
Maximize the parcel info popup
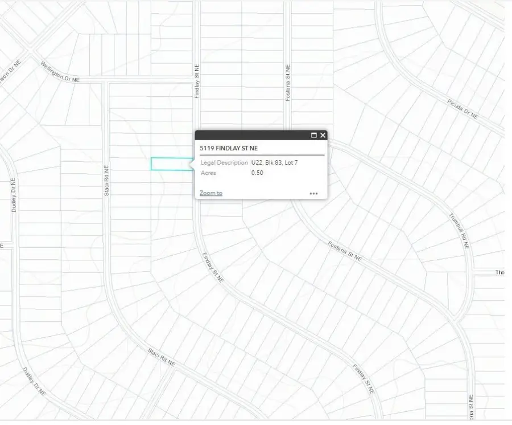pos(313,135)
